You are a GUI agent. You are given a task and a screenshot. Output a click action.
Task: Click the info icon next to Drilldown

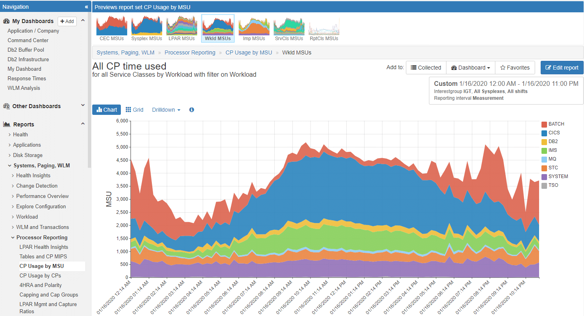192,110
